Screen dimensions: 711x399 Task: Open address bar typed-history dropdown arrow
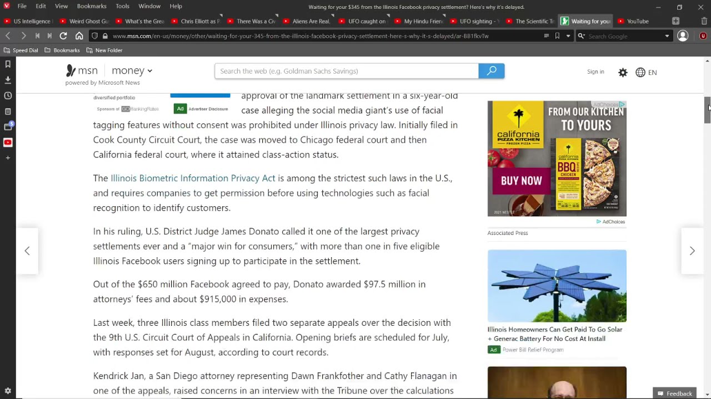(568, 36)
